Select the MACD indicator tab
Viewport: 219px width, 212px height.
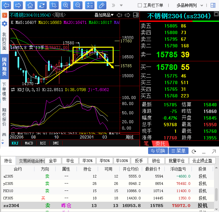(29, 143)
